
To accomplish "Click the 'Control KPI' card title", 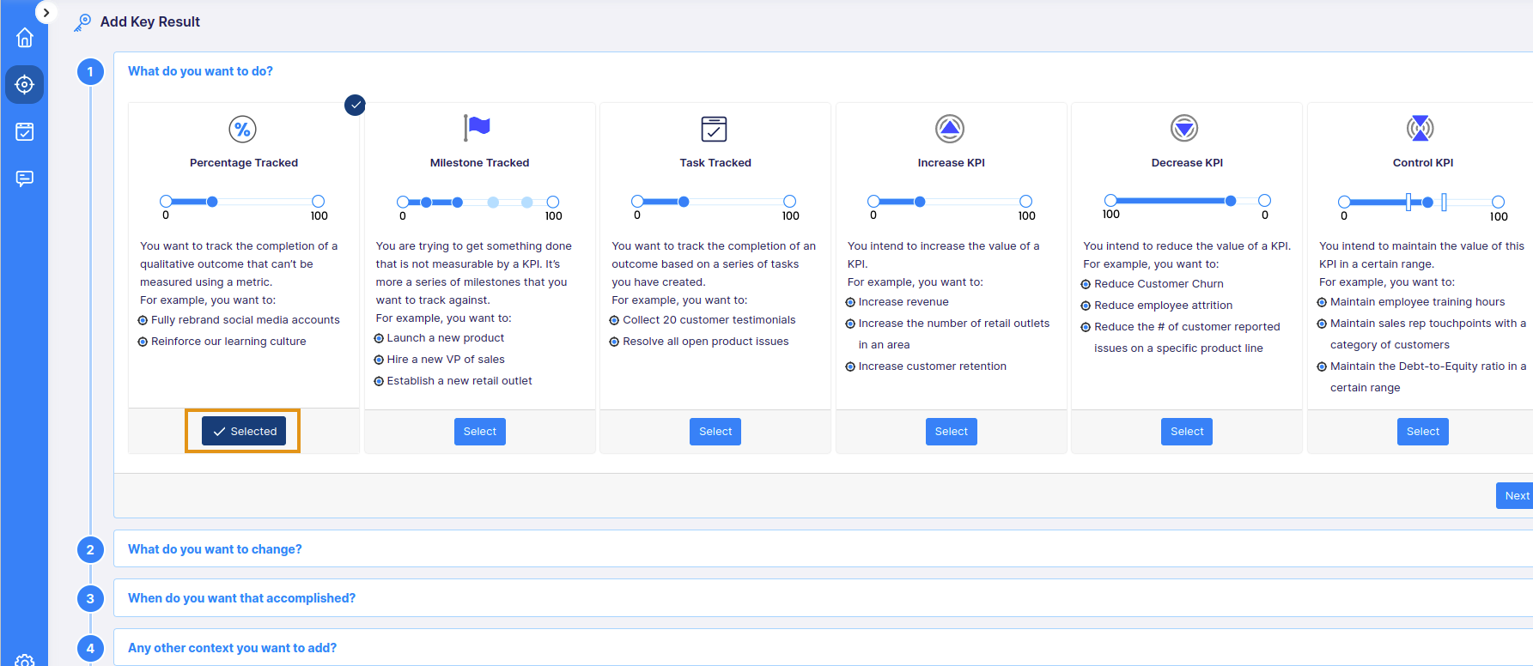I will pyautogui.click(x=1423, y=163).
